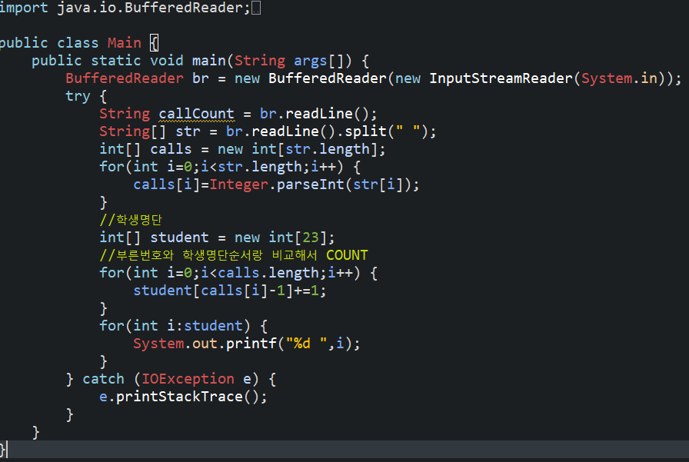Screen dimensions: 689x462
Task: Click the word COUNT in the comment
Action: (x=347, y=254)
